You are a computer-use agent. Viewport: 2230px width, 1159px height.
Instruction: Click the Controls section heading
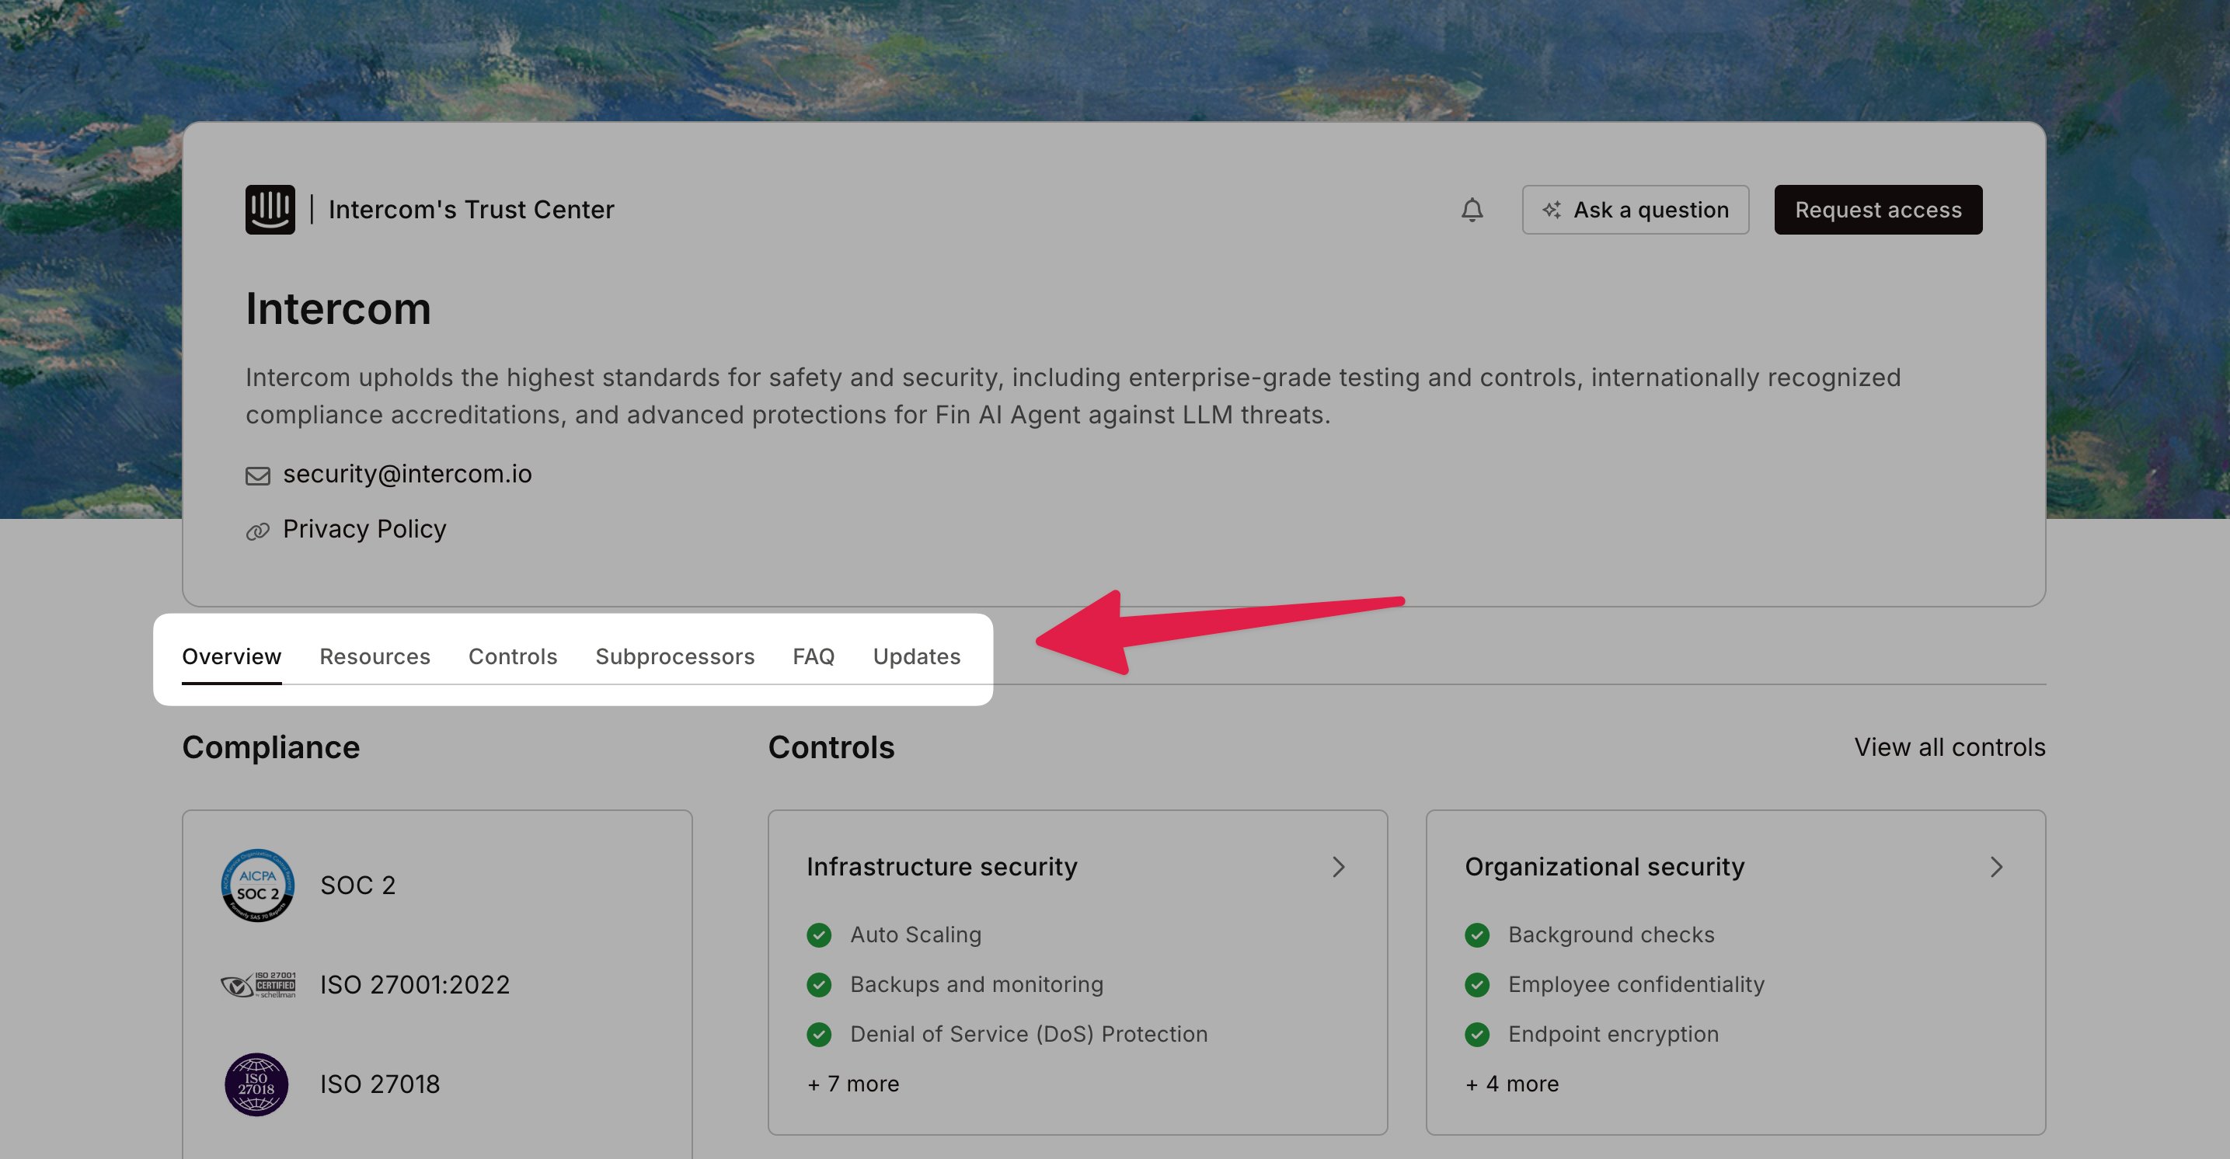(x=831, y=747)
